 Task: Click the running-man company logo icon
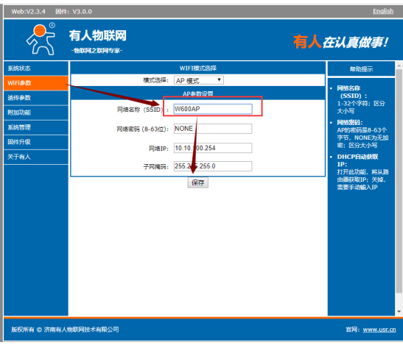[x=41, y=39]
